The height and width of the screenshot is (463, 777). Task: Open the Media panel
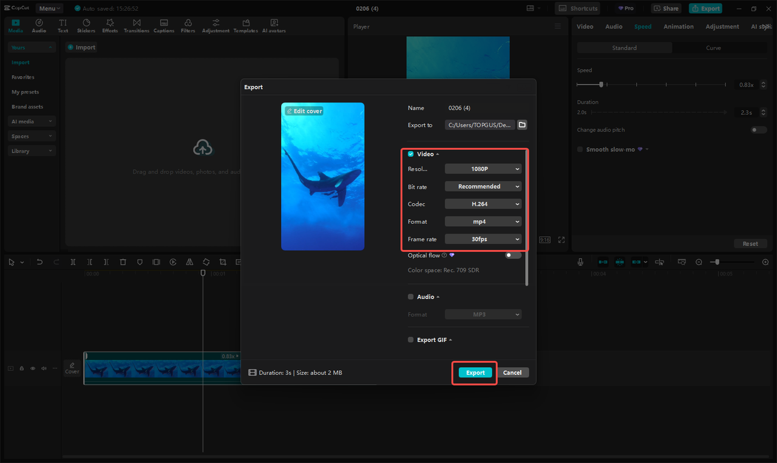15,25
